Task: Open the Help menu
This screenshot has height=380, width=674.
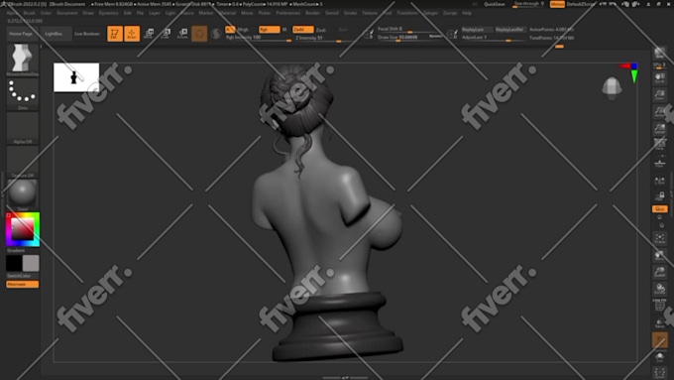Action: [467, 13]
